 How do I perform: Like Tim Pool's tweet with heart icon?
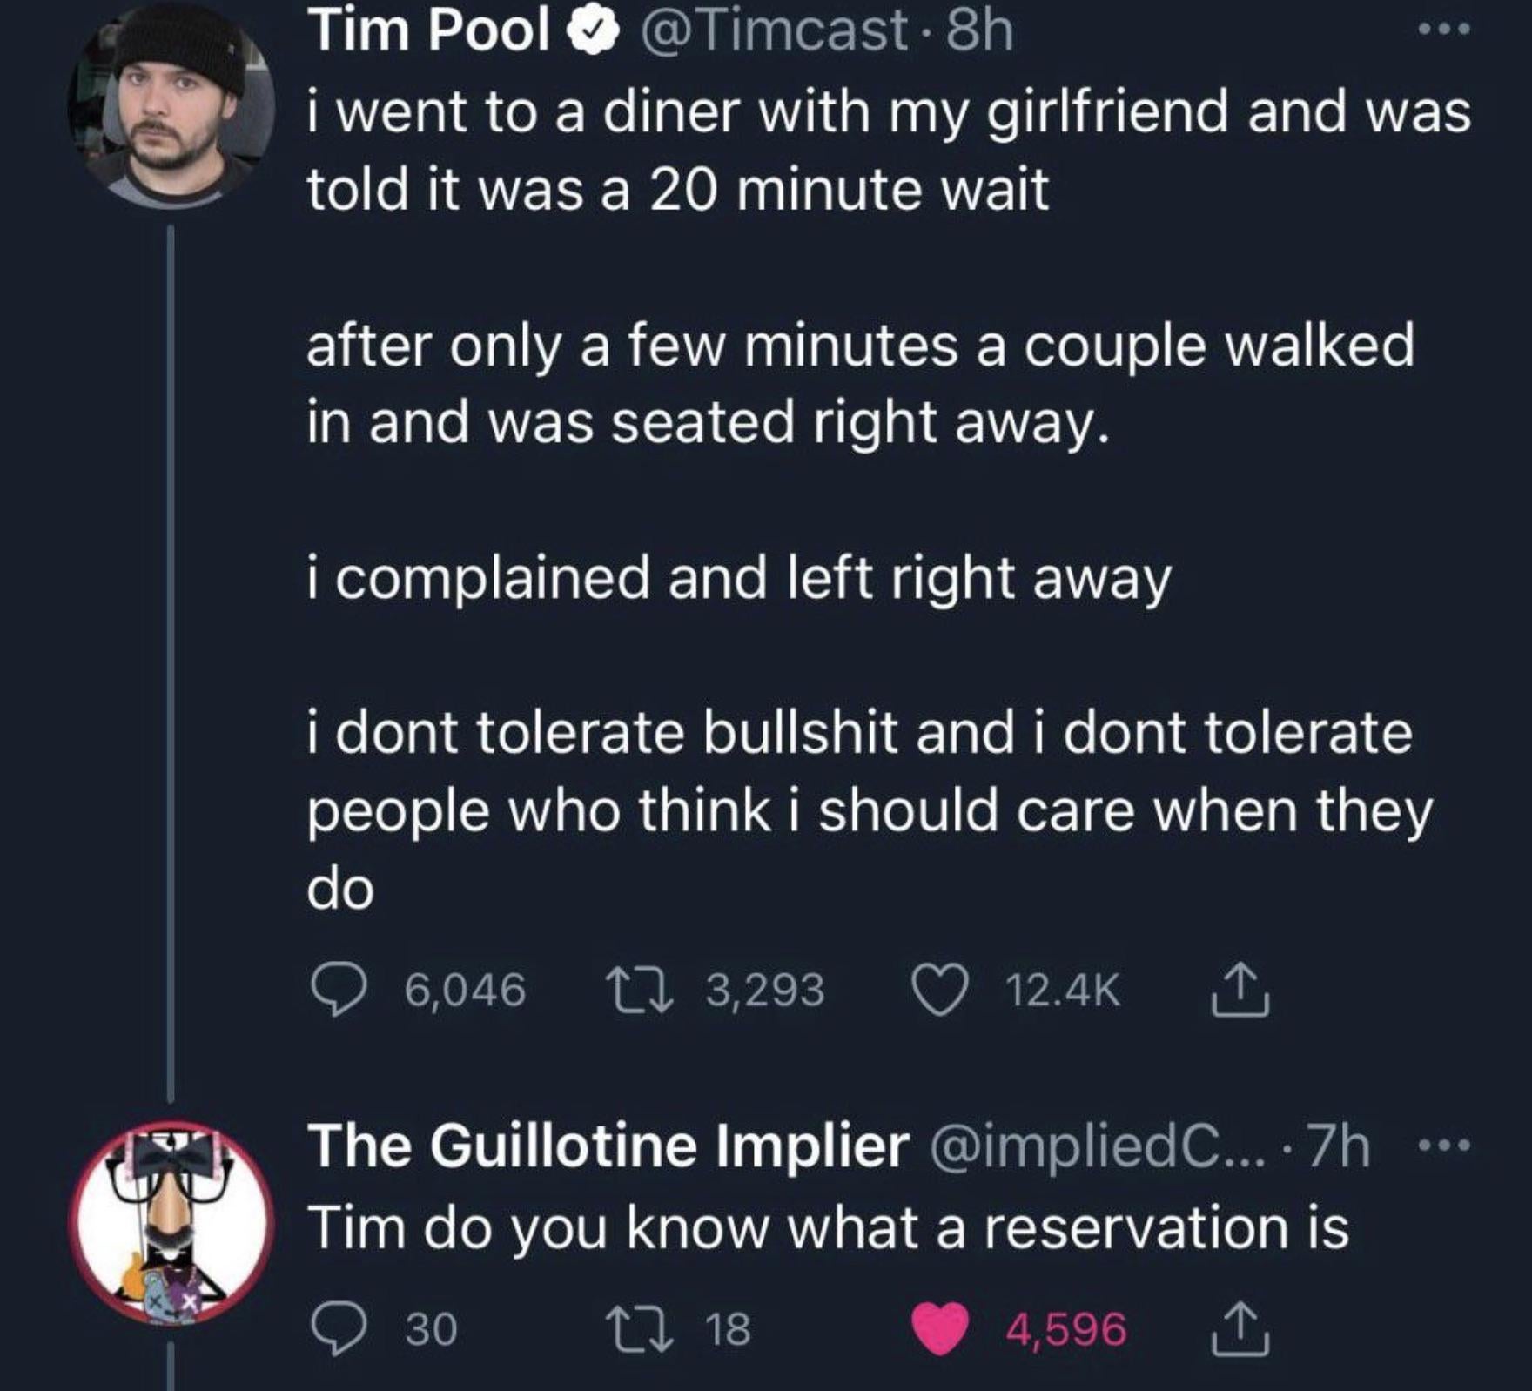[939, 991]
